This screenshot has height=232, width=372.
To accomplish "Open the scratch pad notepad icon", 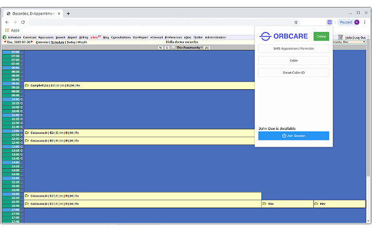I will tap(341, 37).
